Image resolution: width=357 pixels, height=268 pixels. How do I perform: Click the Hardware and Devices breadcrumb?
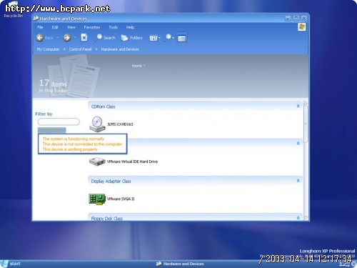[x=120, y=49]
